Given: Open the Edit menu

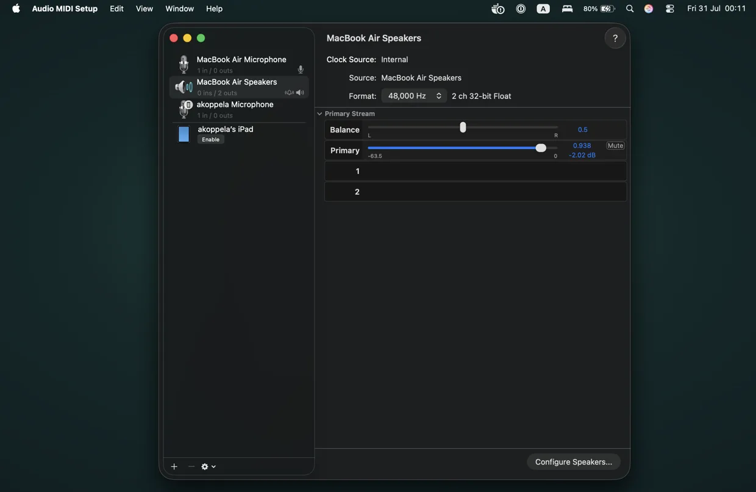Looking at the screenshot, I should coord(116,9).
